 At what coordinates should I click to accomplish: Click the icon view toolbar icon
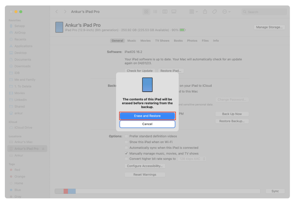point(146,12)
